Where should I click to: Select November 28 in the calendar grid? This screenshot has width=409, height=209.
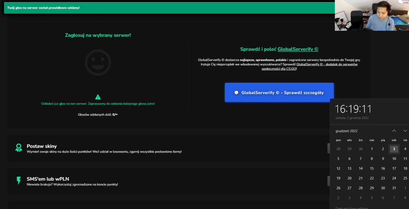click(338, 149)
